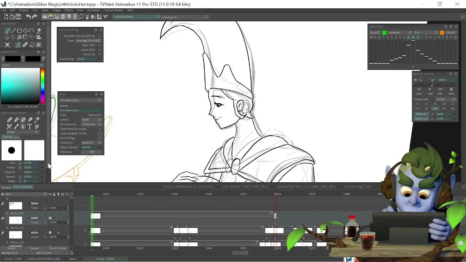466x262 pixels.
Task: Click the Sound button below layers
Action: click(35, 248)
